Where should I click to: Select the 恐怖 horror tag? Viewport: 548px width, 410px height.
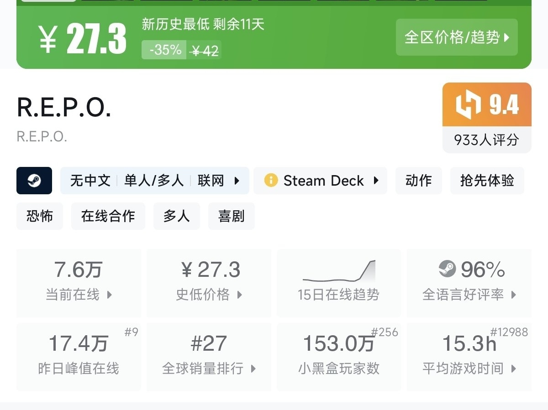40,216
